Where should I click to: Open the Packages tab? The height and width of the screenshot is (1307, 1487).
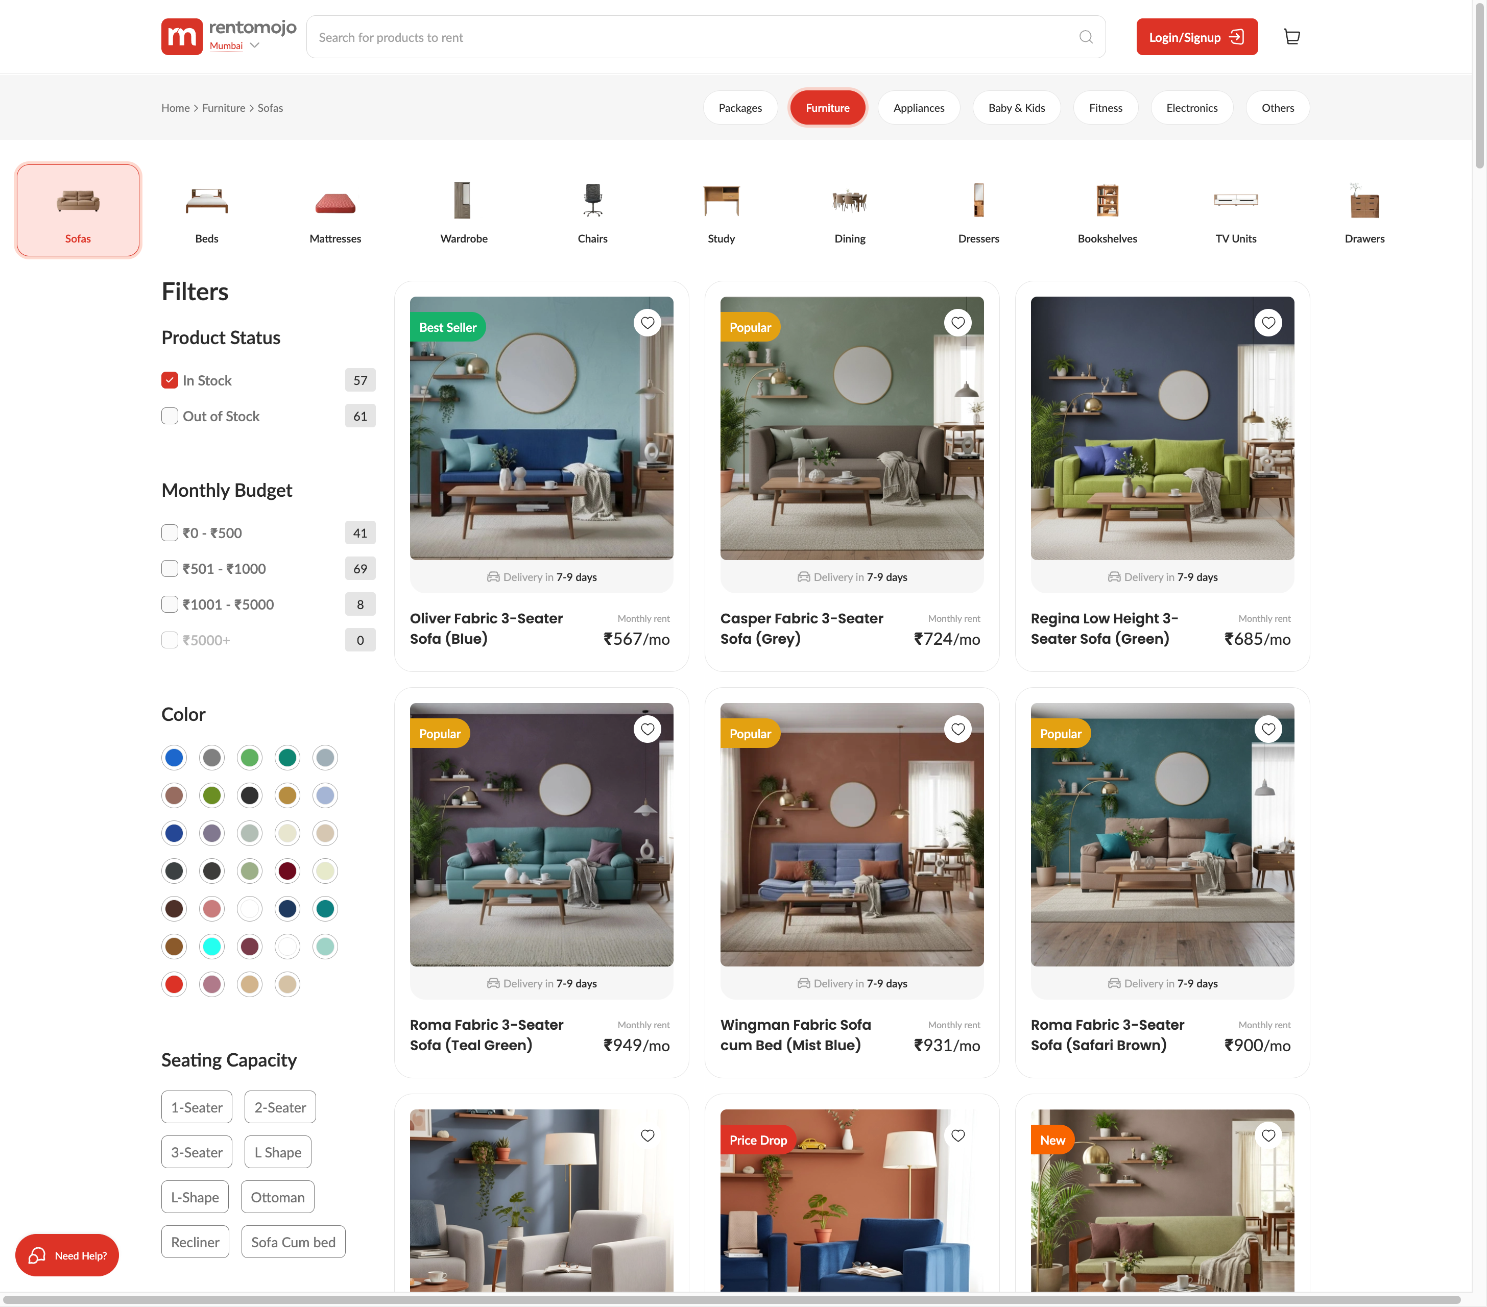point(740,108)
